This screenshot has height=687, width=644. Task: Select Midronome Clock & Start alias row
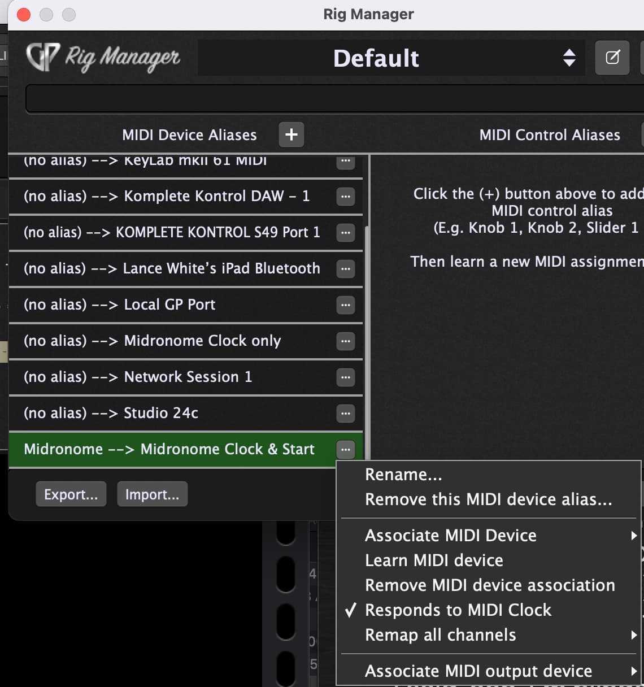[x=186, y=450]
